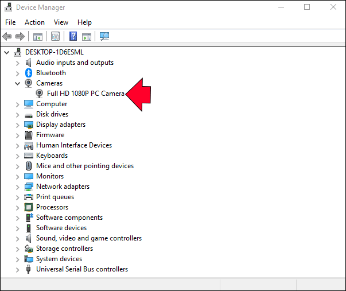Expand the Processors chevron
346x291 pixels.
coord(18,208)
